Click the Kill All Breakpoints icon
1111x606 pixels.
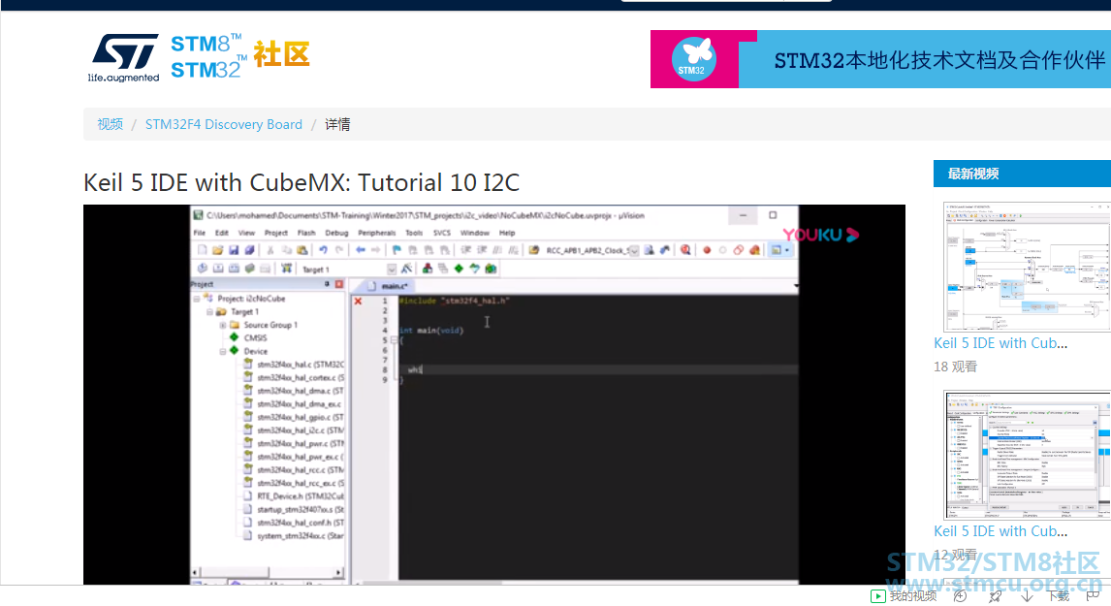pos(754,250)
